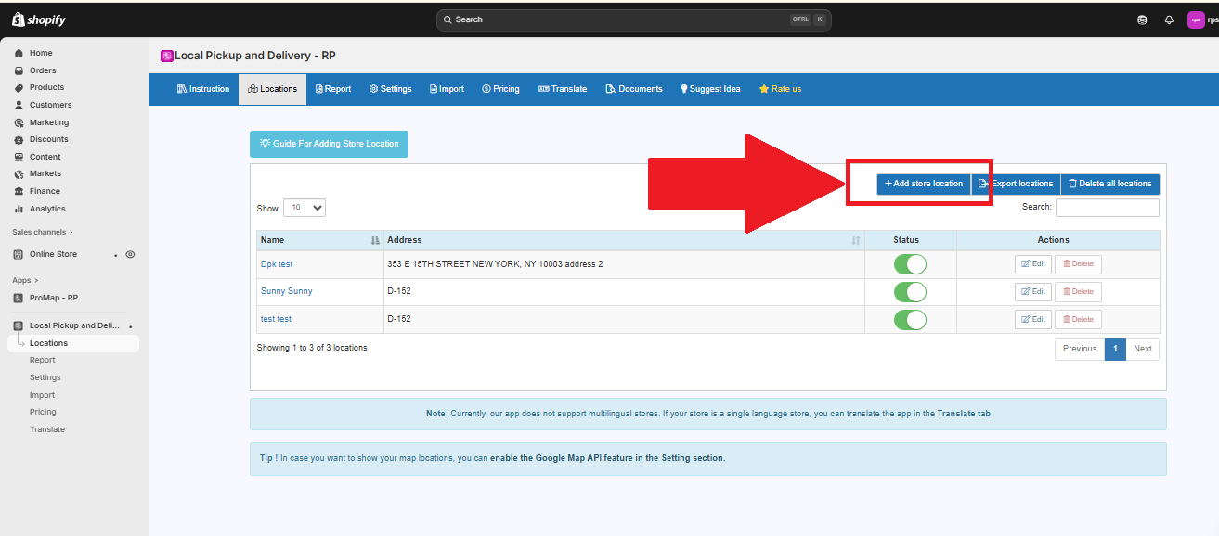
Task: Delete the Sunny Sunny location
Action: pyautogui.click(x=1078, y=292)
